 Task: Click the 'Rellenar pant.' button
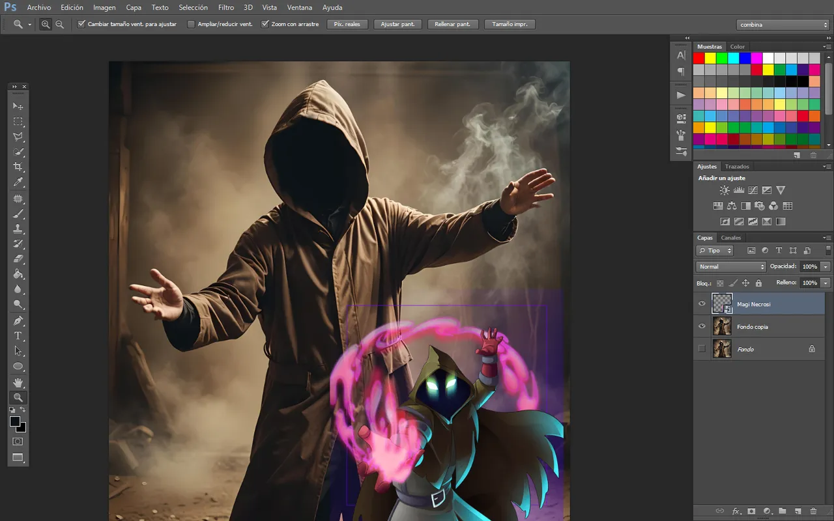coord(453,24)
